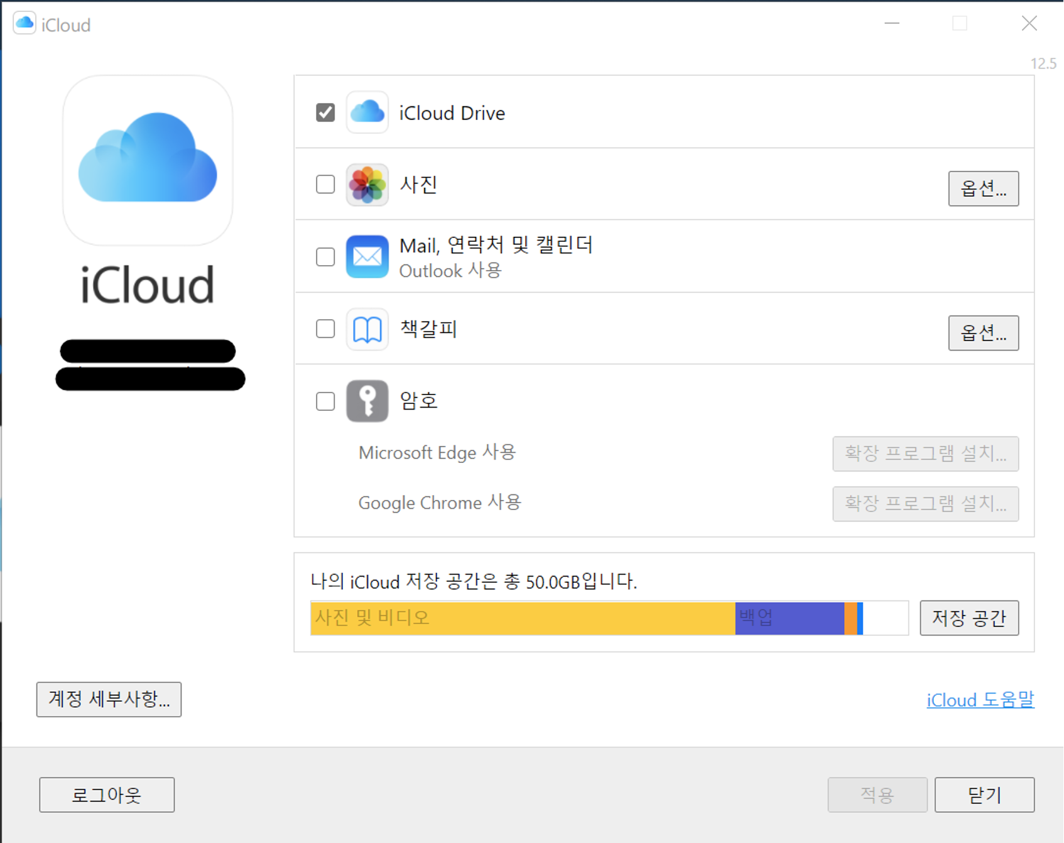The image size is (1064, 843).
Task: Install the Google Chrome 확장 프로그램
Action: pos(926,504)
